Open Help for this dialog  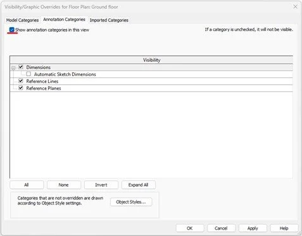pyautogui.click(x=284, y=228)
